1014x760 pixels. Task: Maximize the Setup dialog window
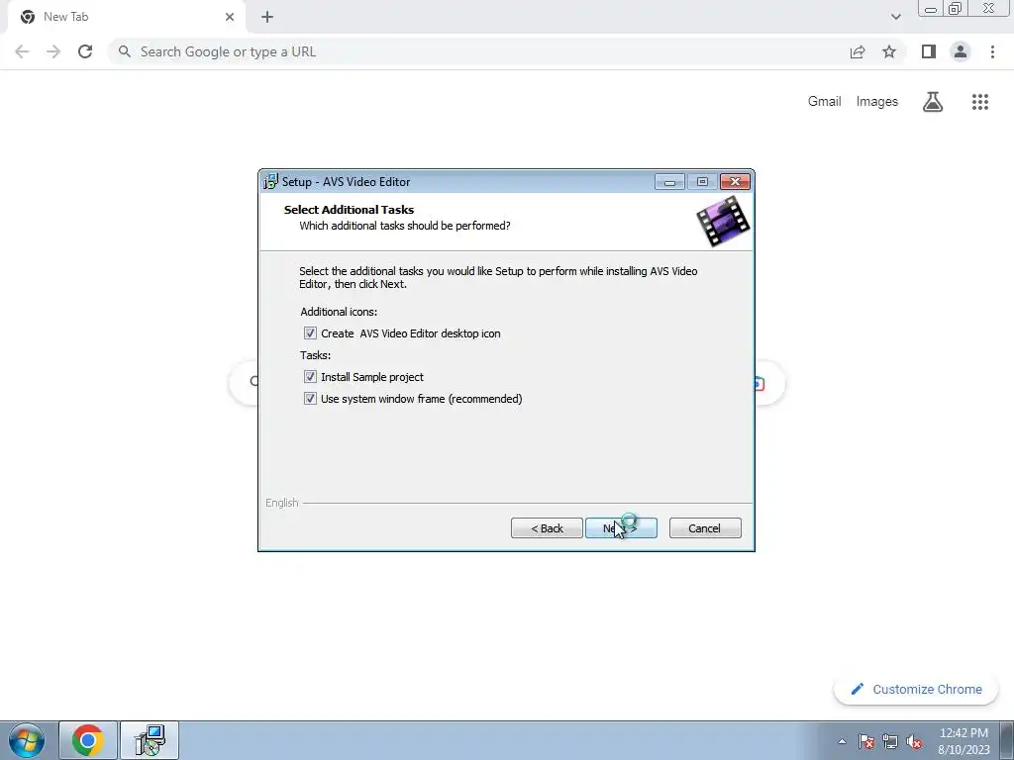point(702,182)
